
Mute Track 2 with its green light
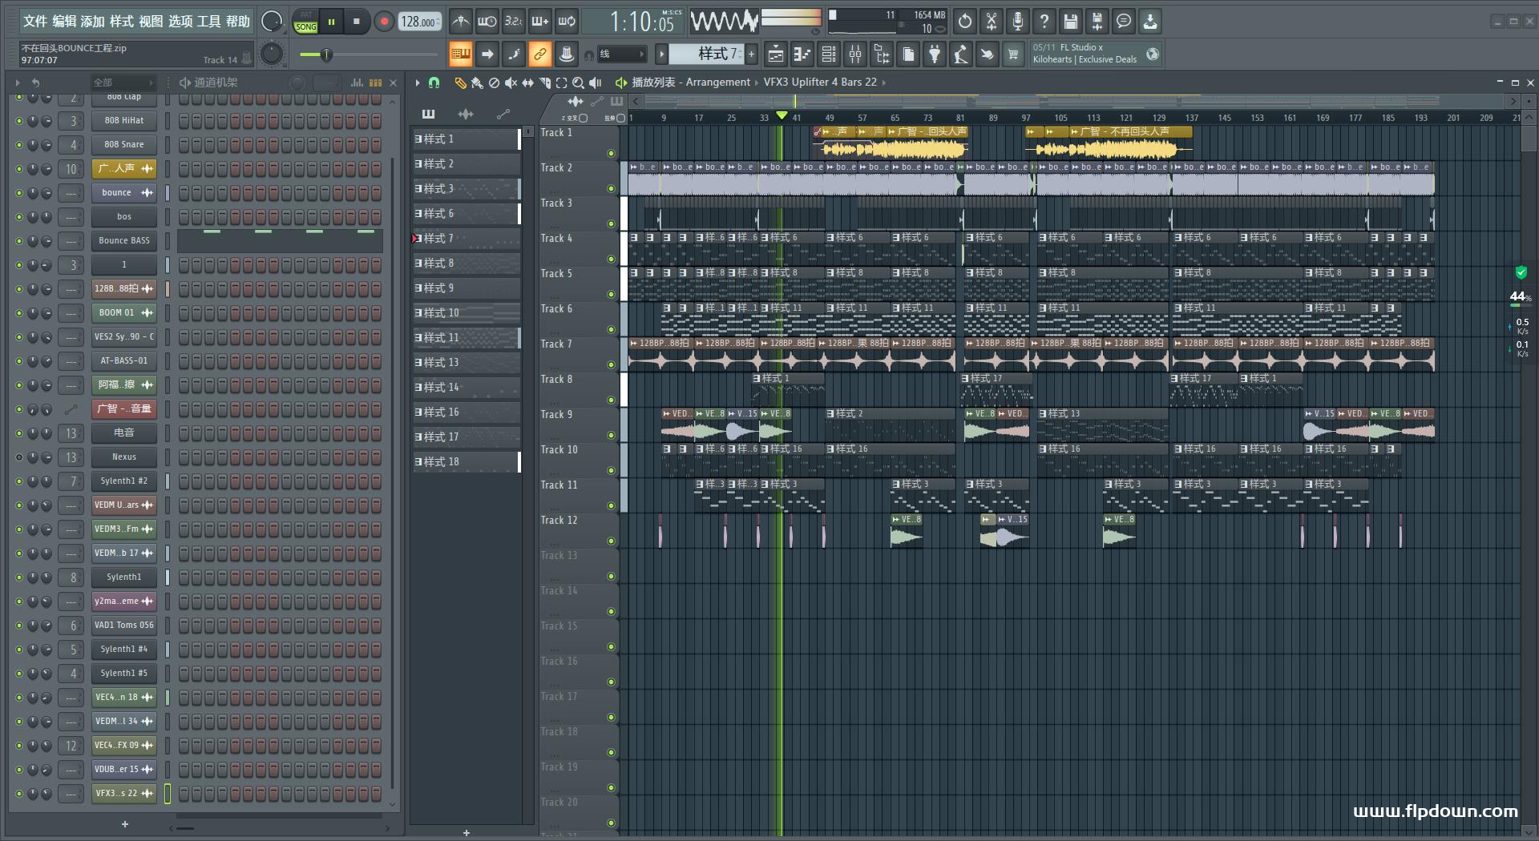point(611,189)
